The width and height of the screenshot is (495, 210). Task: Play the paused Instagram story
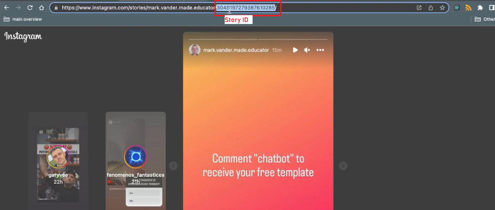295,50
